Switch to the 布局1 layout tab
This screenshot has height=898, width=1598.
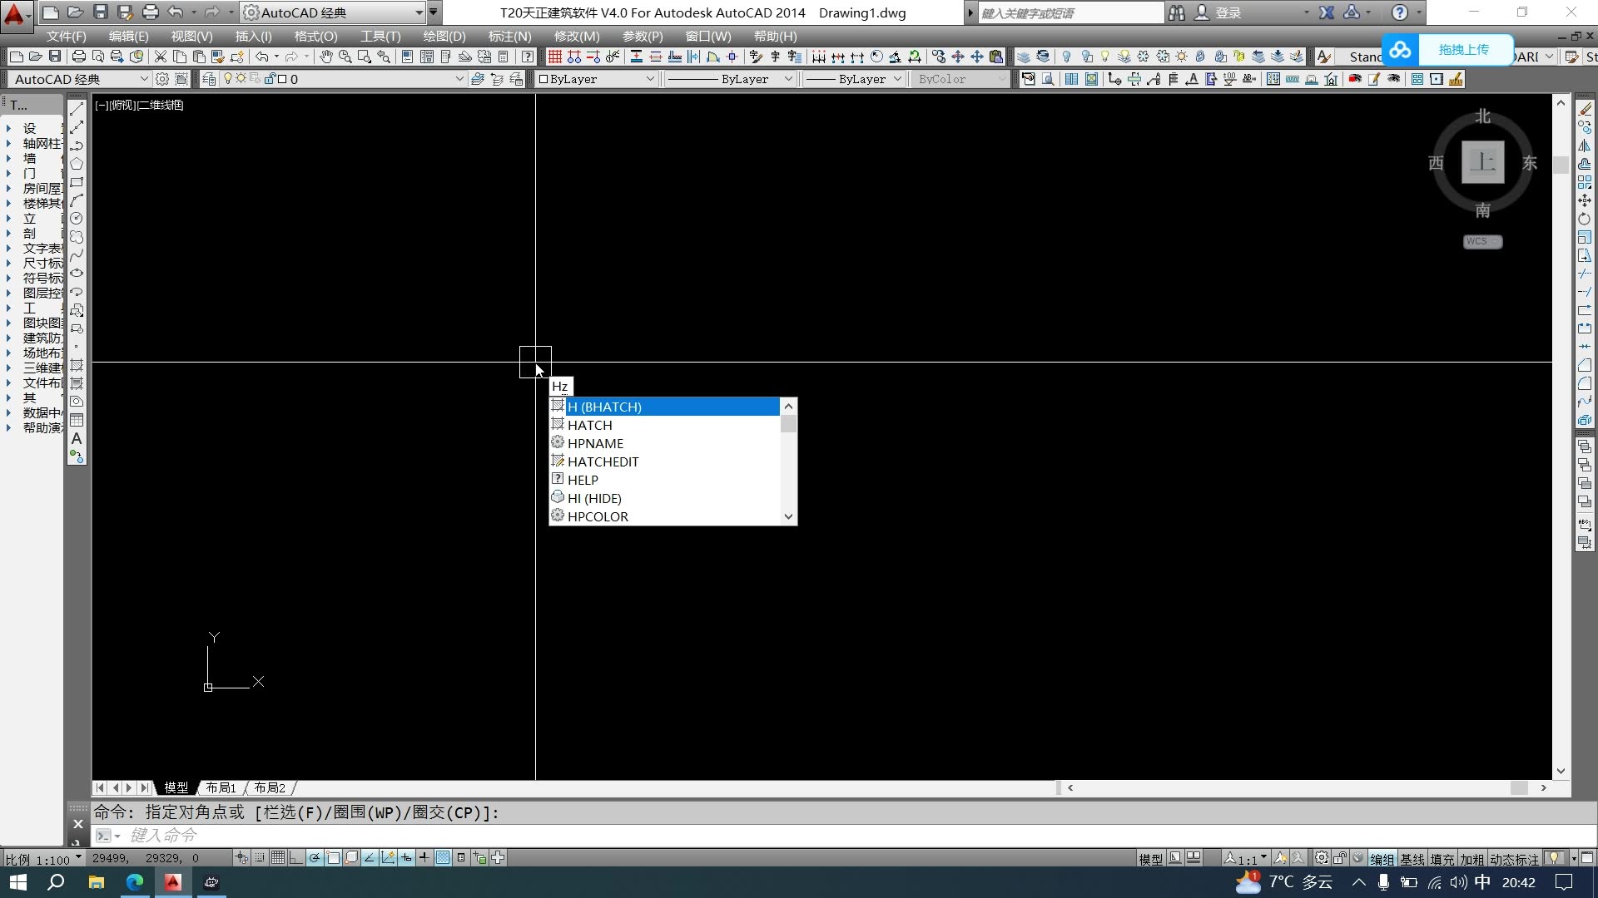(x=221, y=787)
